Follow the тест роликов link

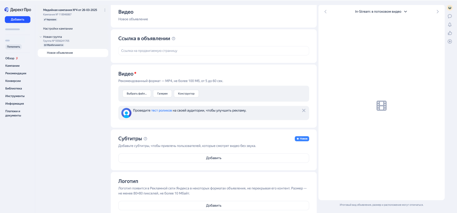[161, 111]
